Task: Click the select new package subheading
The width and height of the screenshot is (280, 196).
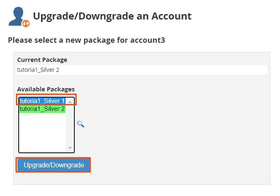Action: (86, 40)
